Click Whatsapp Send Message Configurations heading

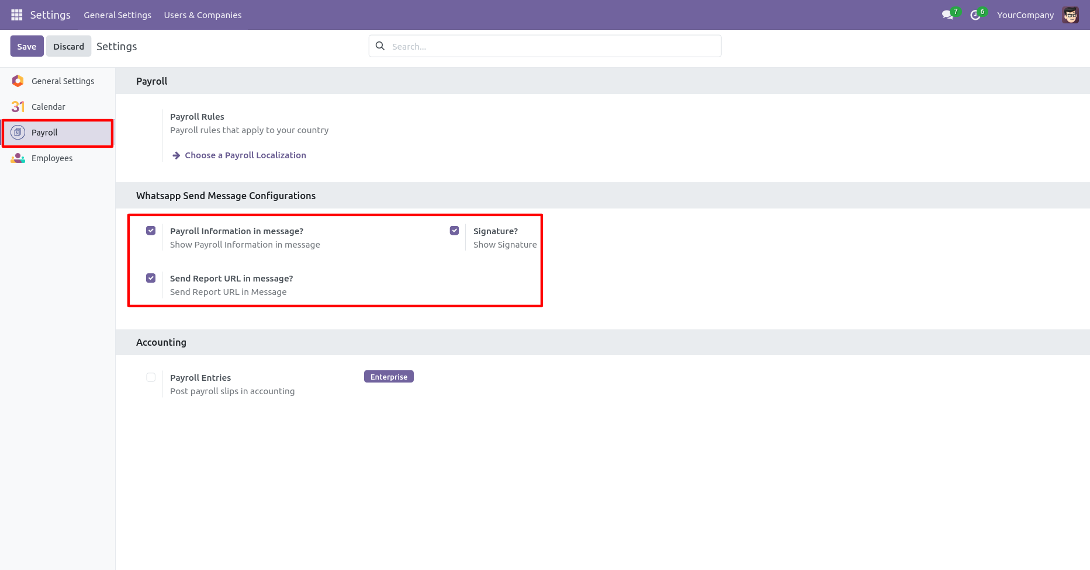[x=226, y=196]
